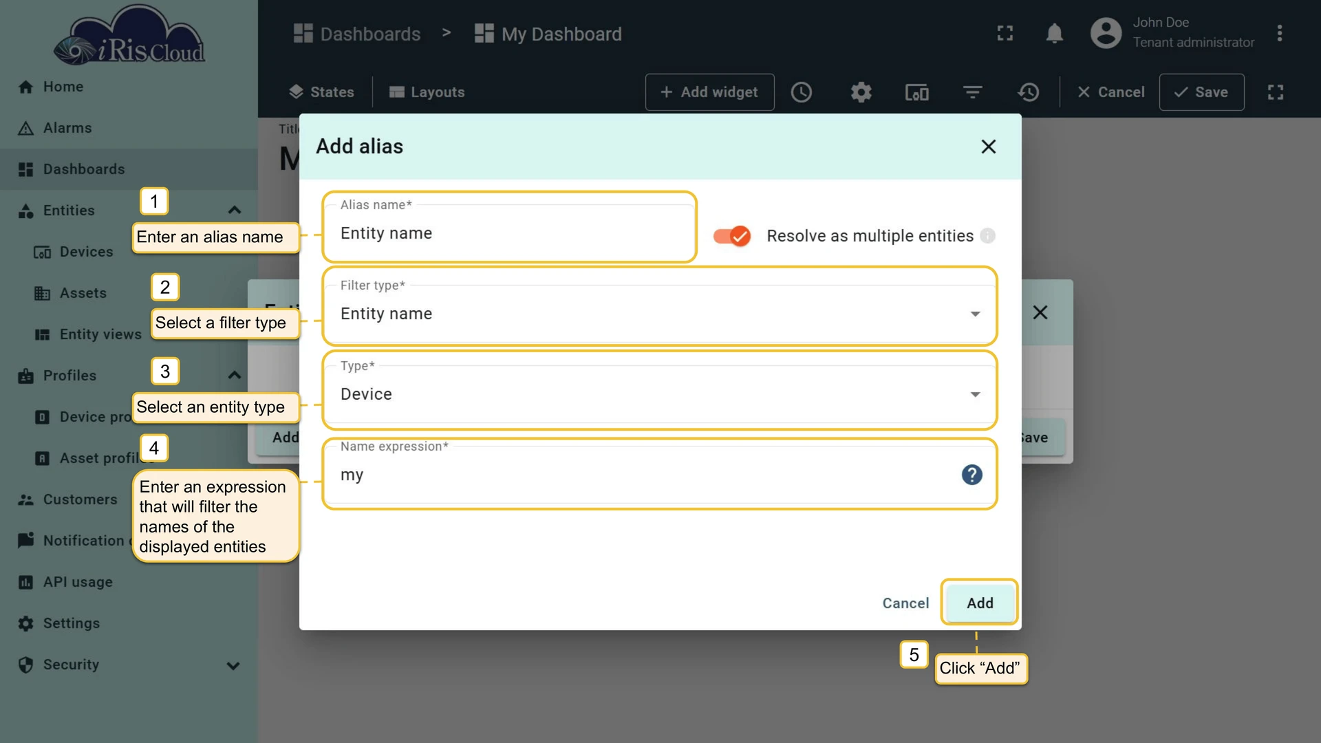Go to Home in sidebar
Image resolution: width=1321 pixels, height=743 pixels.
coord(129,87)
